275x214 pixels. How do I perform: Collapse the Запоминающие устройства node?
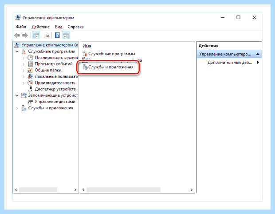point(17,95)
